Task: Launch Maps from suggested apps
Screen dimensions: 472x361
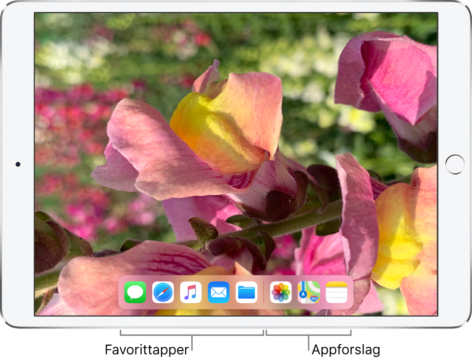Action: (x=308, y=292)
